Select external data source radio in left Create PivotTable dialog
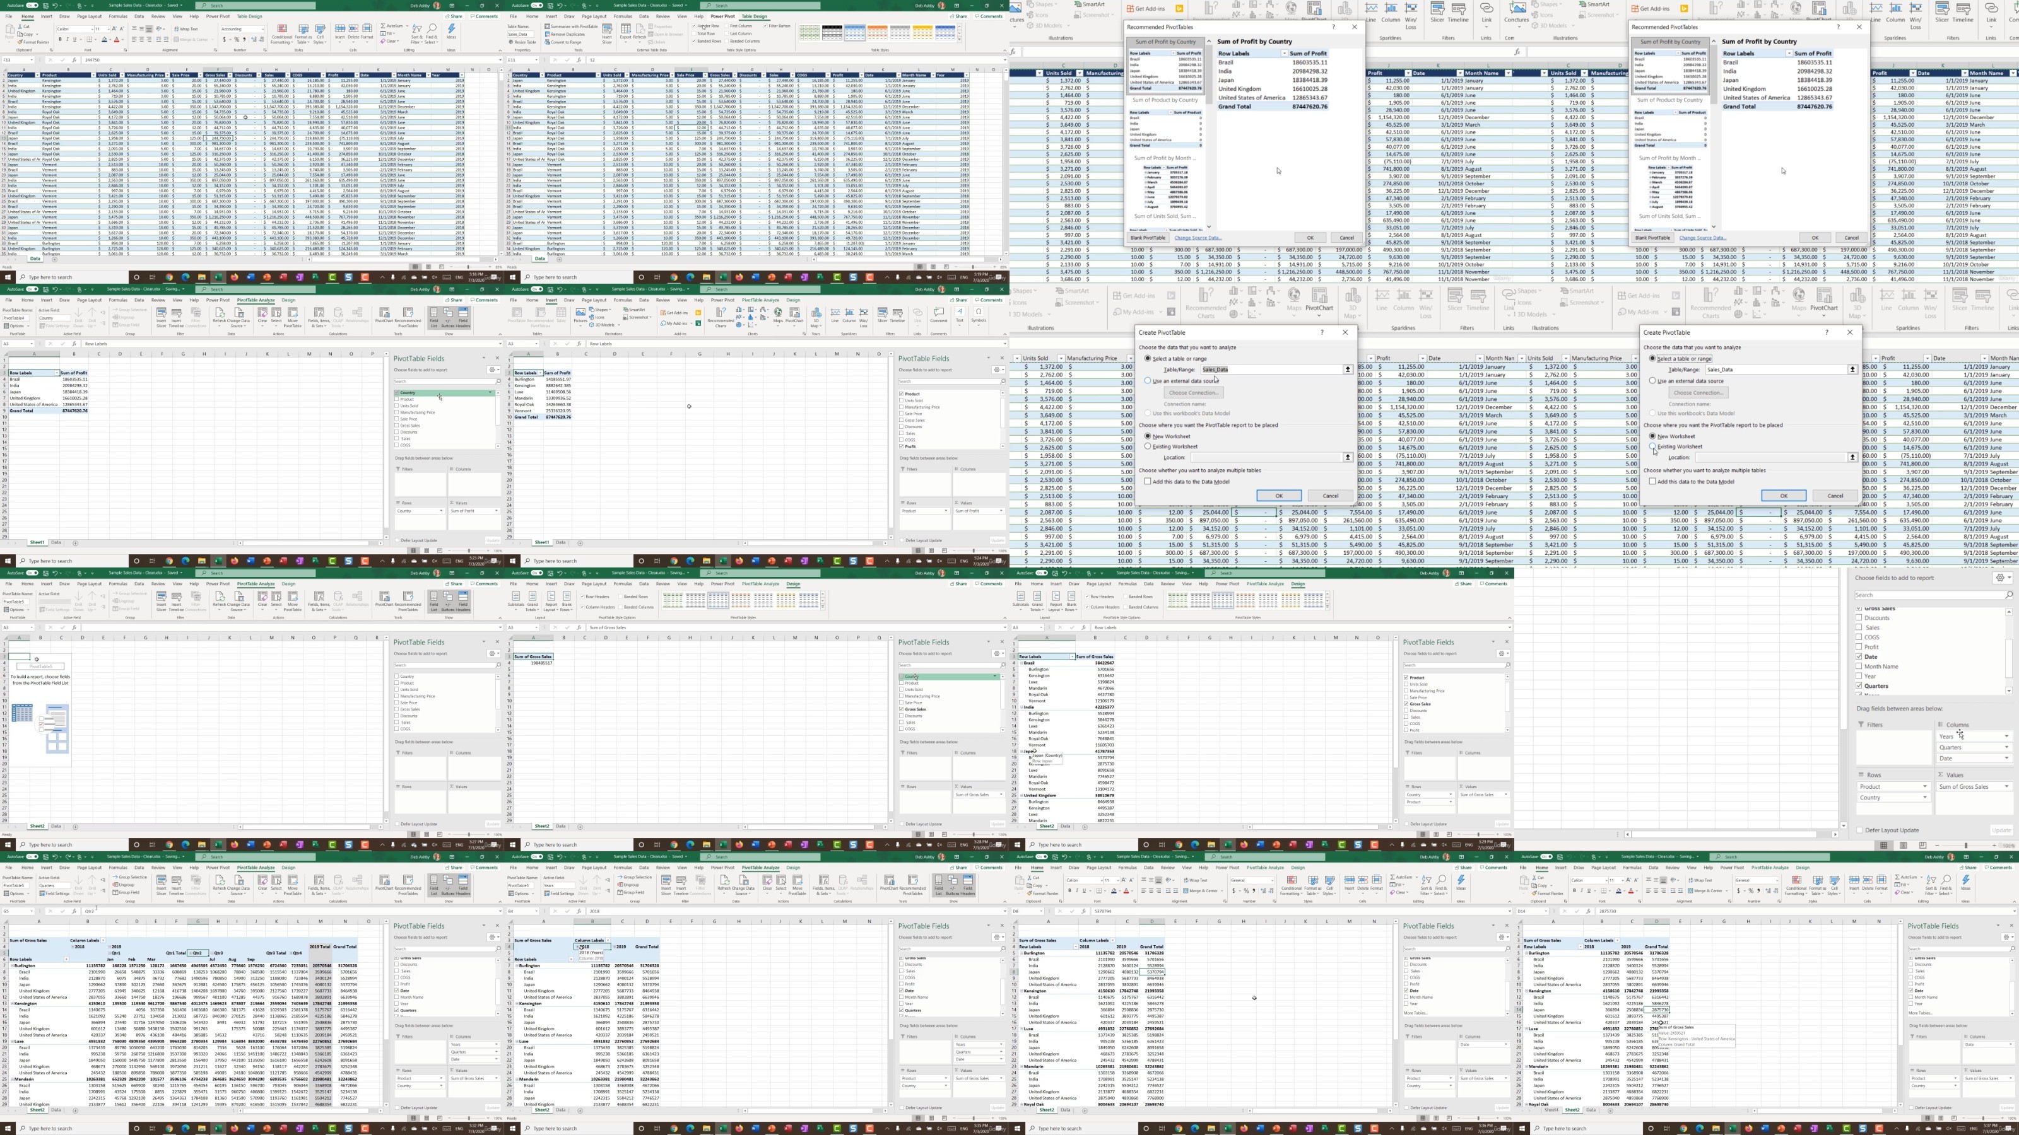Screen dimensions: 2019x1135 point(1148,381)
